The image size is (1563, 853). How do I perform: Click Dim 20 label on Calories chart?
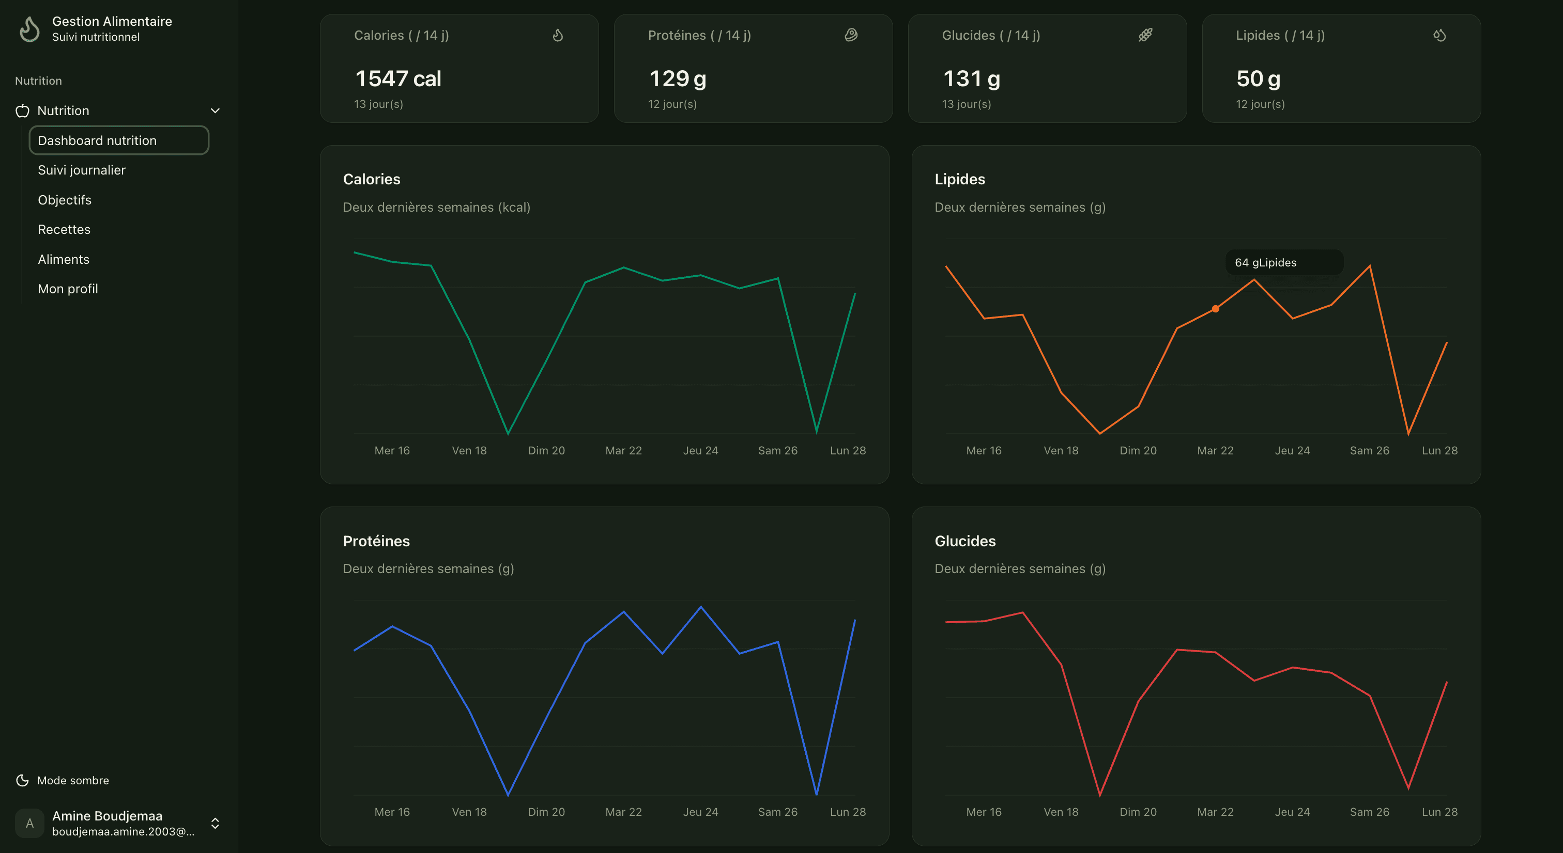point(546,450)
